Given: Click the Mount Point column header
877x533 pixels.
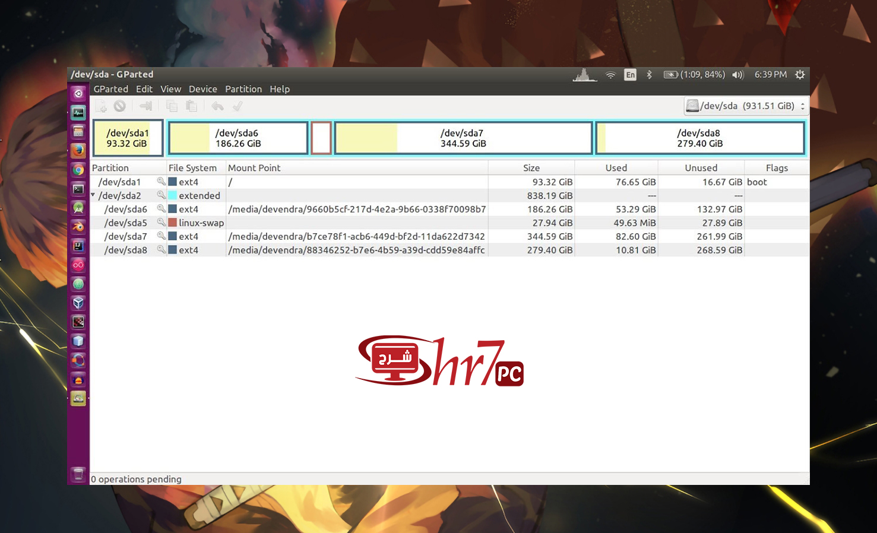Looking at the screenshot, I should point(357,168).
